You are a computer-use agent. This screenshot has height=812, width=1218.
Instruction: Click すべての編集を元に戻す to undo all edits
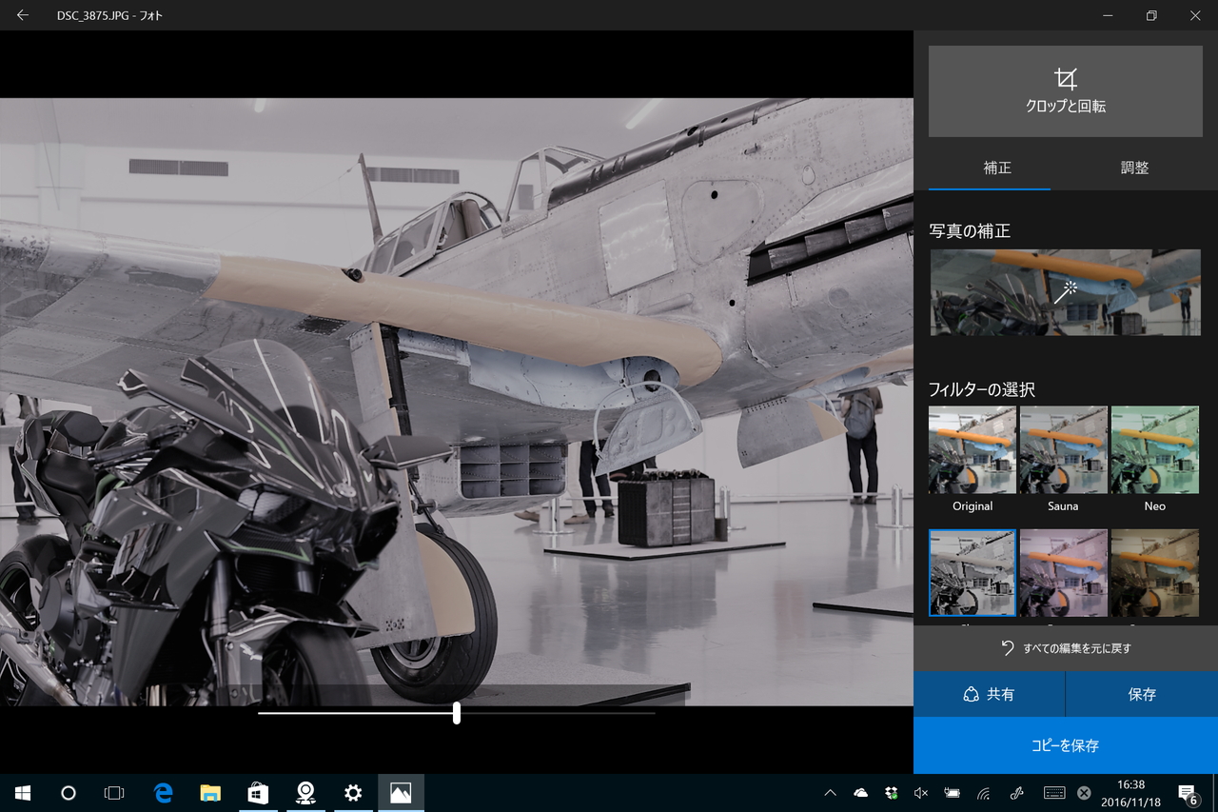1066,648
